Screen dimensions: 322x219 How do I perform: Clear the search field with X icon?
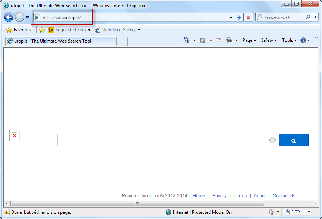coord(272,140)
